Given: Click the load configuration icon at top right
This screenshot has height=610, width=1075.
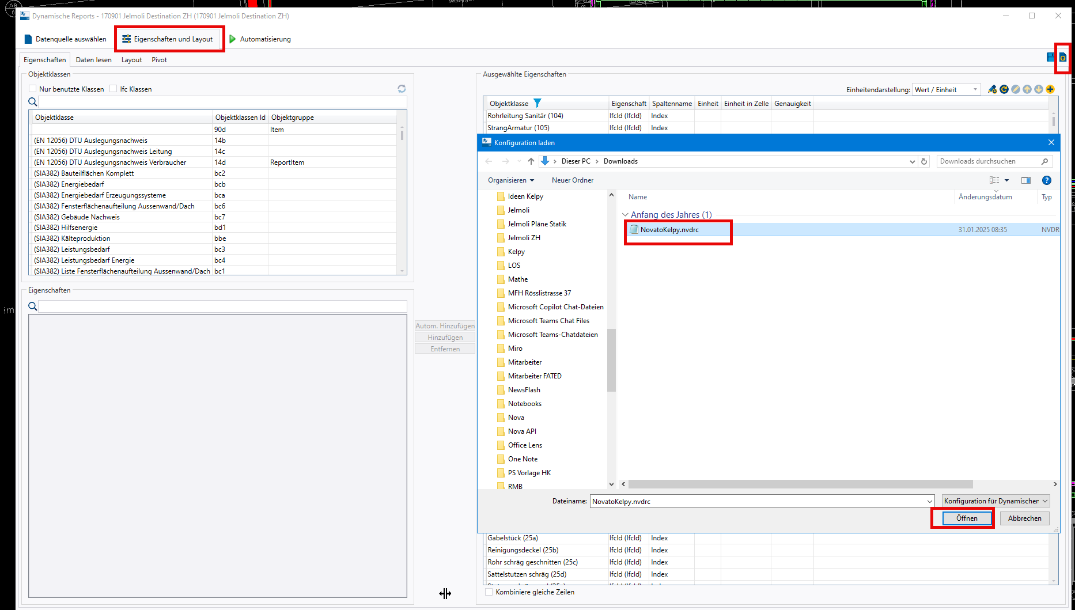Looking at the screenshot, I should tap(1062, 58).
